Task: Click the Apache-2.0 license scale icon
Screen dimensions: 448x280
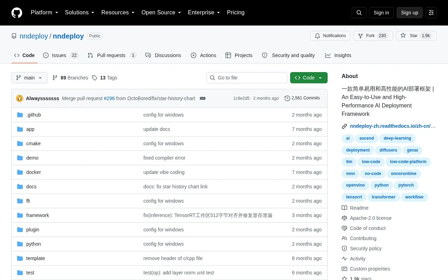Action: pyautogui.click(x=344, y=218)
